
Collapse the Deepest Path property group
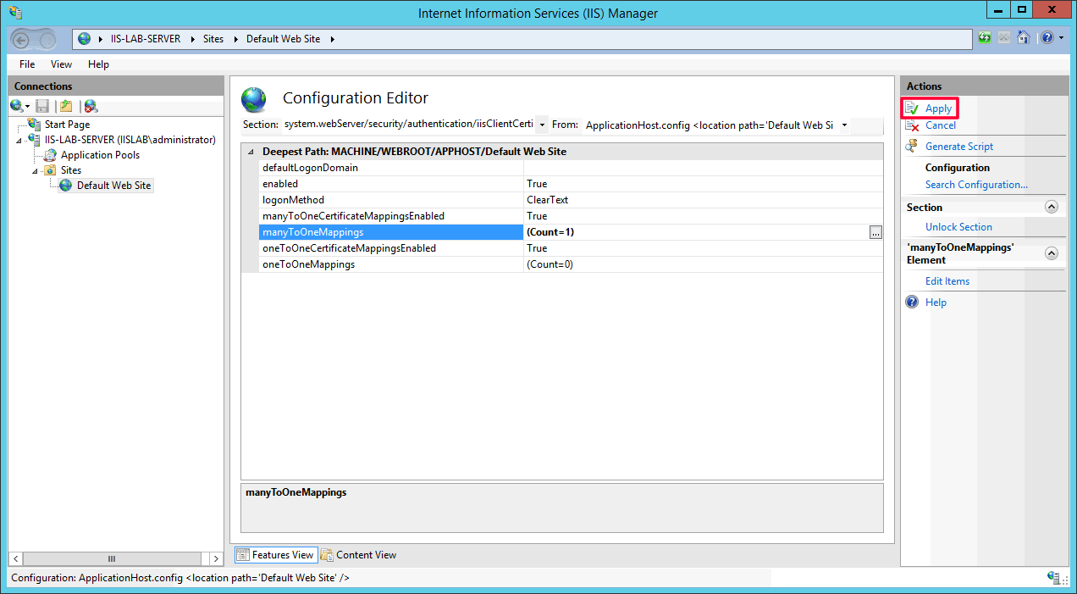point(250,152)
